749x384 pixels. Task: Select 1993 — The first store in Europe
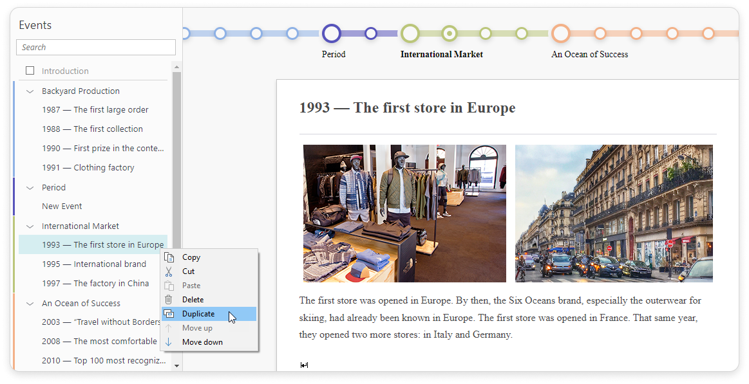93,244
